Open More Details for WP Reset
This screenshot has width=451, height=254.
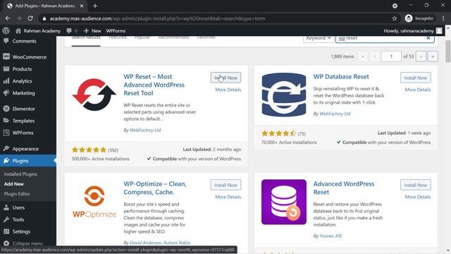pyautogui.click(x=228, y=90)
